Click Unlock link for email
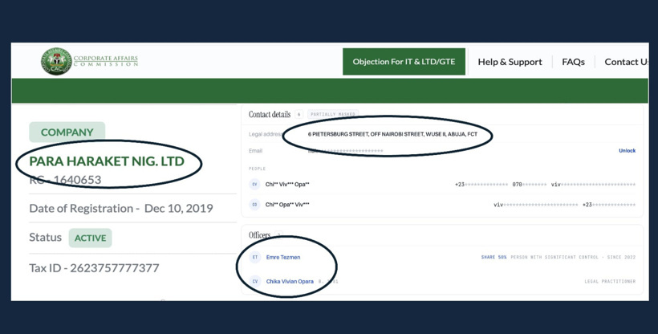 (x=627, y=151)
